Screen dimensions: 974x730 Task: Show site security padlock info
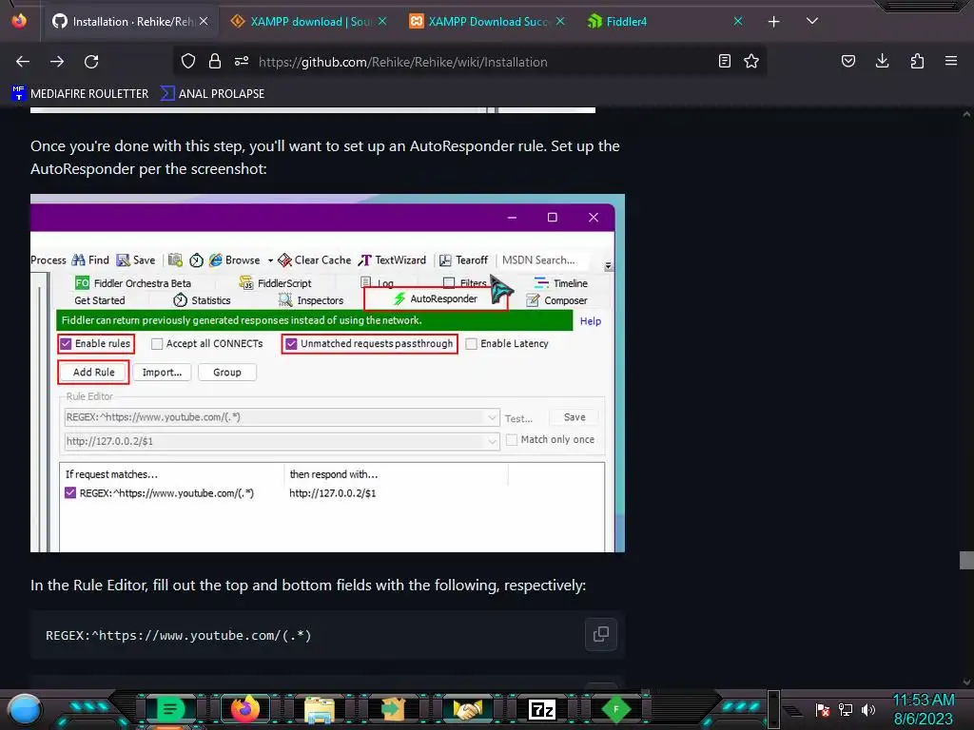(215, 61)
